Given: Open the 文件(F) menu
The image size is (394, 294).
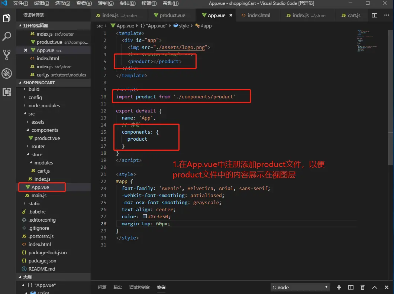Looking at the screenshot, I should tap(20, 3).
